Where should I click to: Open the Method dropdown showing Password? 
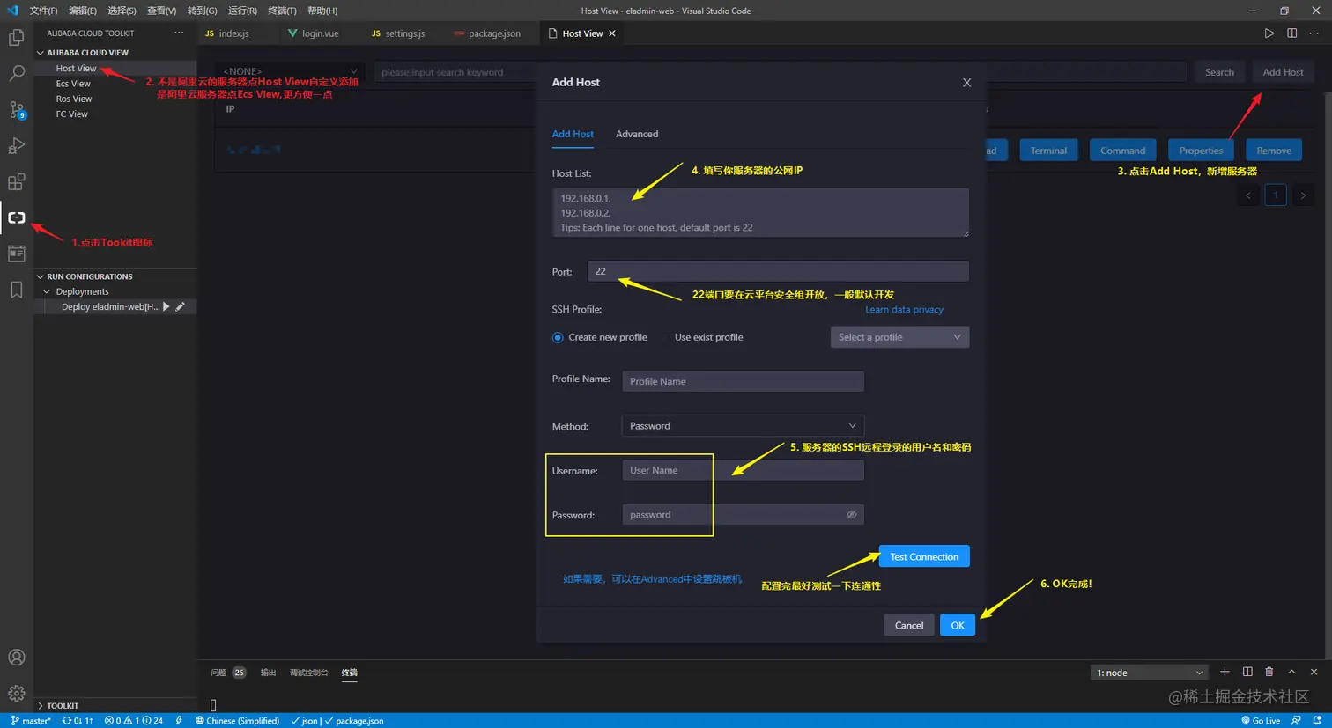[743, 426]
